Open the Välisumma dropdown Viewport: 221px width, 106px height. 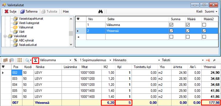tap(71, 60)
